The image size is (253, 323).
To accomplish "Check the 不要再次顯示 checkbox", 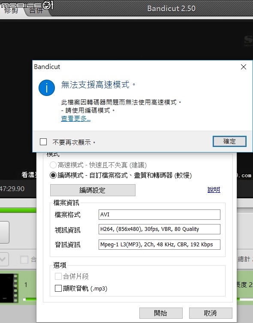I will click(43, 142).
